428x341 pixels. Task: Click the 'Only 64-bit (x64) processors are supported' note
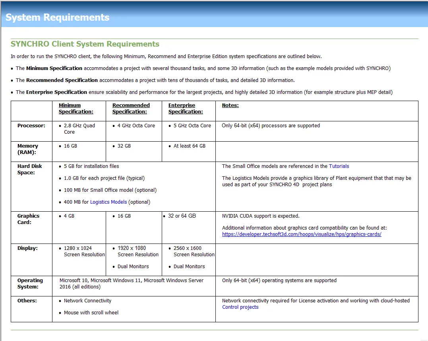click(x=271, y=126)
